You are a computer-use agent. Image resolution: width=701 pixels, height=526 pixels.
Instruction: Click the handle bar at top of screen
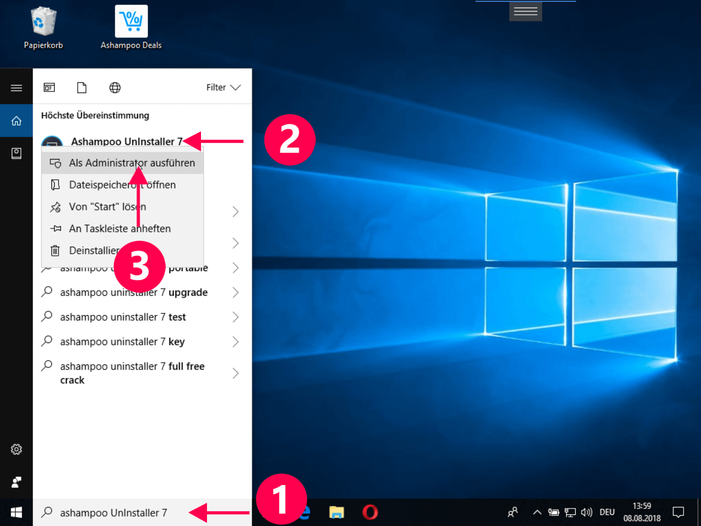526,11
